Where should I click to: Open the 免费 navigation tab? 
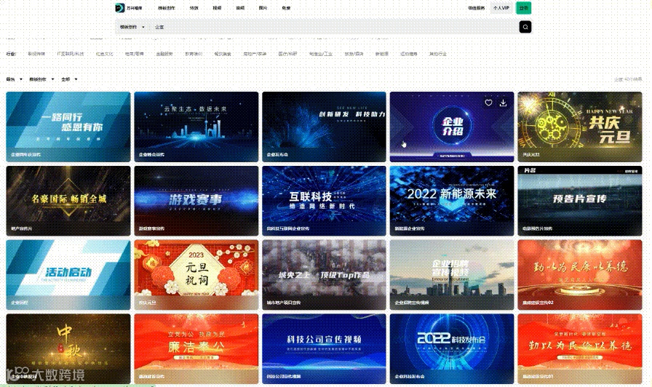(x=286, y=8)
